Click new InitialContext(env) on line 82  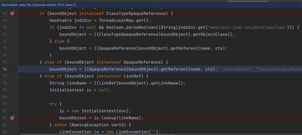(x=100, y=111)
